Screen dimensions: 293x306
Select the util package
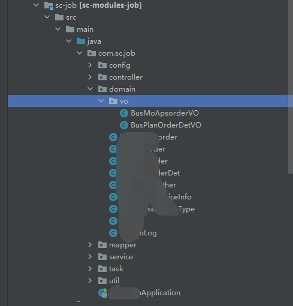tap(114, 281)
